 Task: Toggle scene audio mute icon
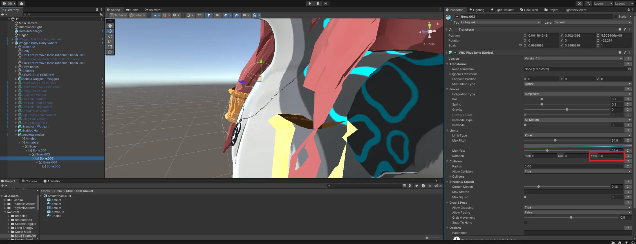pyautogui.click(x=217, y=15)
